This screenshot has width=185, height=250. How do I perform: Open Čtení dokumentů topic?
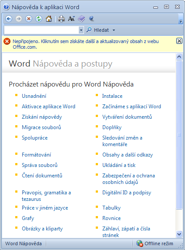[42, 175]
